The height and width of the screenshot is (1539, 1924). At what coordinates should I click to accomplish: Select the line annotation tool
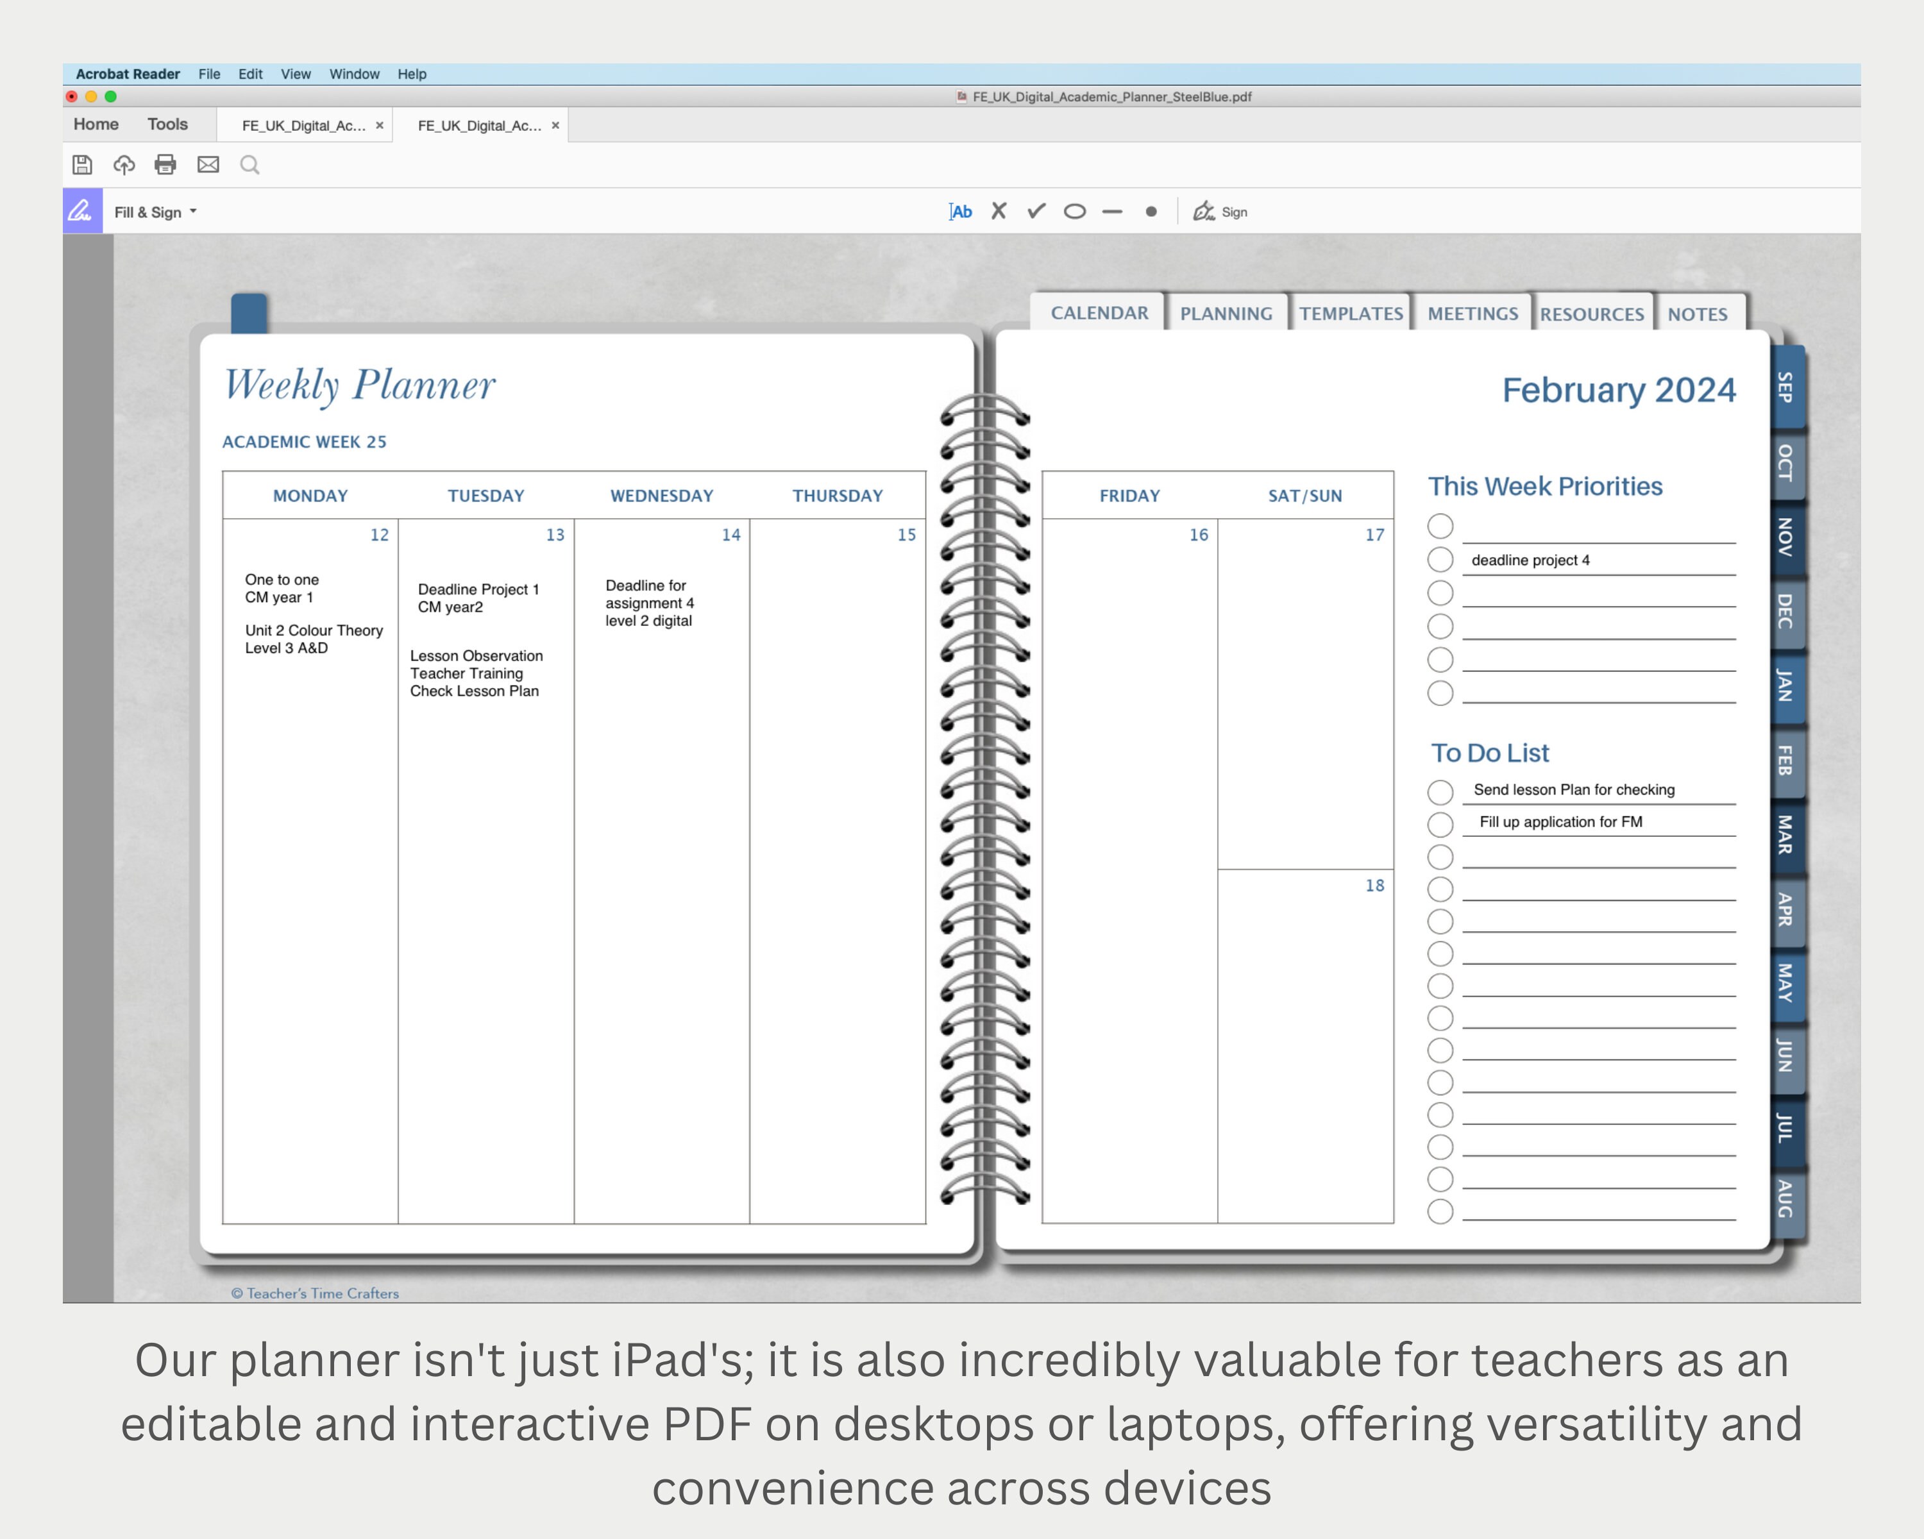(1112, 212)
